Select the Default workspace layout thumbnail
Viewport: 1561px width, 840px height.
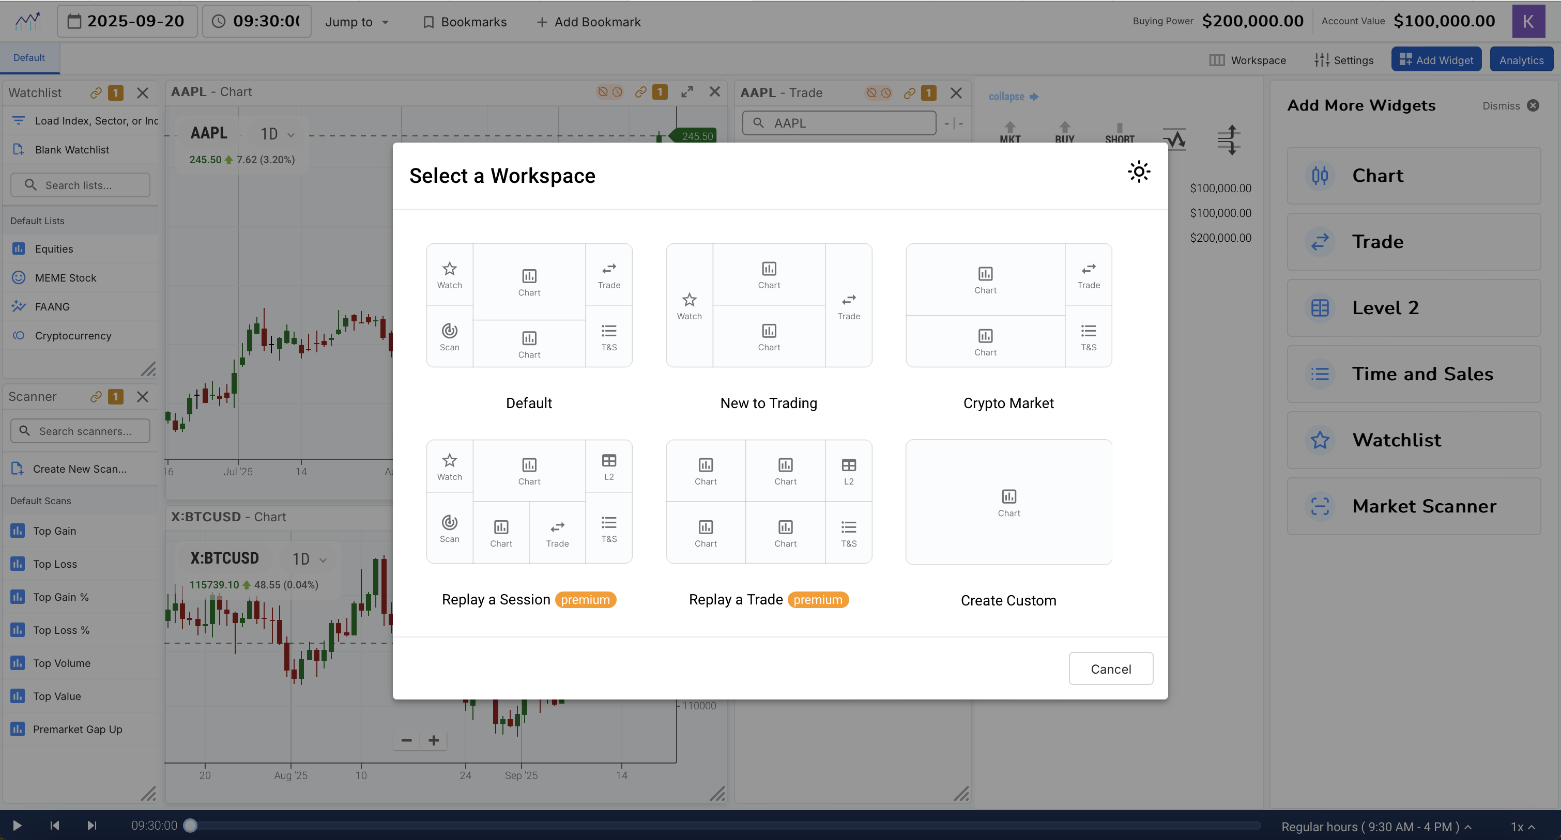(x=528, y=305)
